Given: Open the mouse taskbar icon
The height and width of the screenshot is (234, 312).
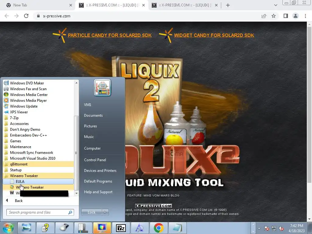Looking at the screenshot, I should click(64, 228).
